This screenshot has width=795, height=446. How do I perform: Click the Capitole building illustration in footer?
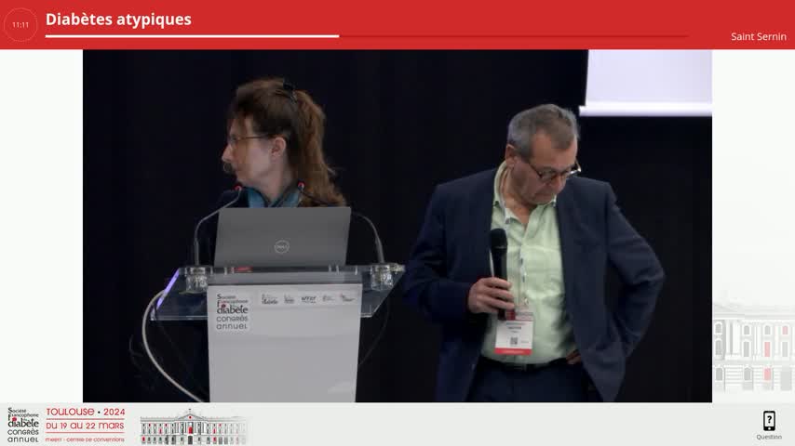pos(193,426)
